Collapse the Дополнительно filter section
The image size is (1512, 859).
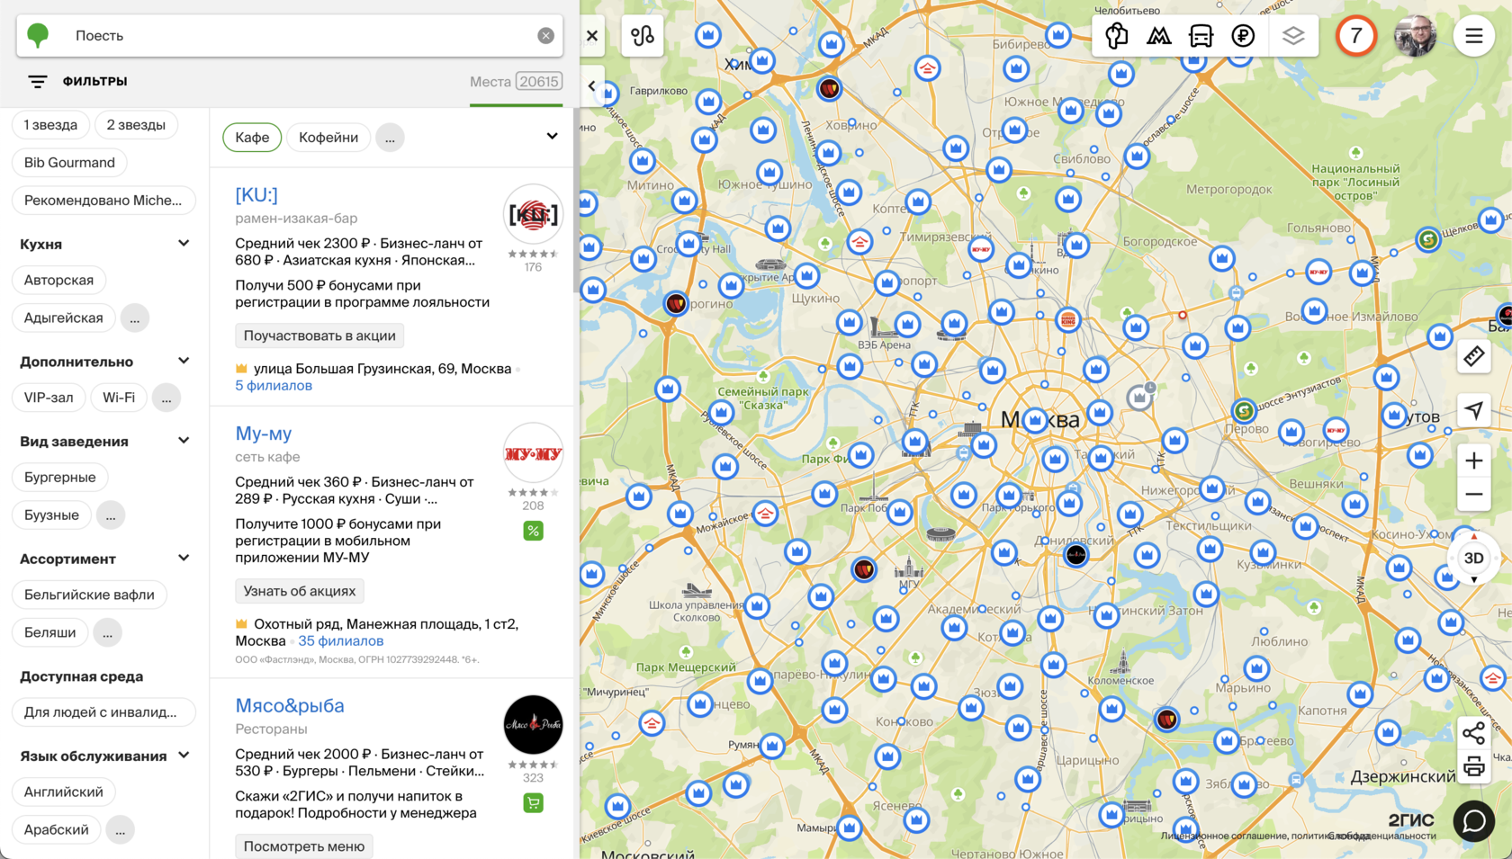coord(184,362)
